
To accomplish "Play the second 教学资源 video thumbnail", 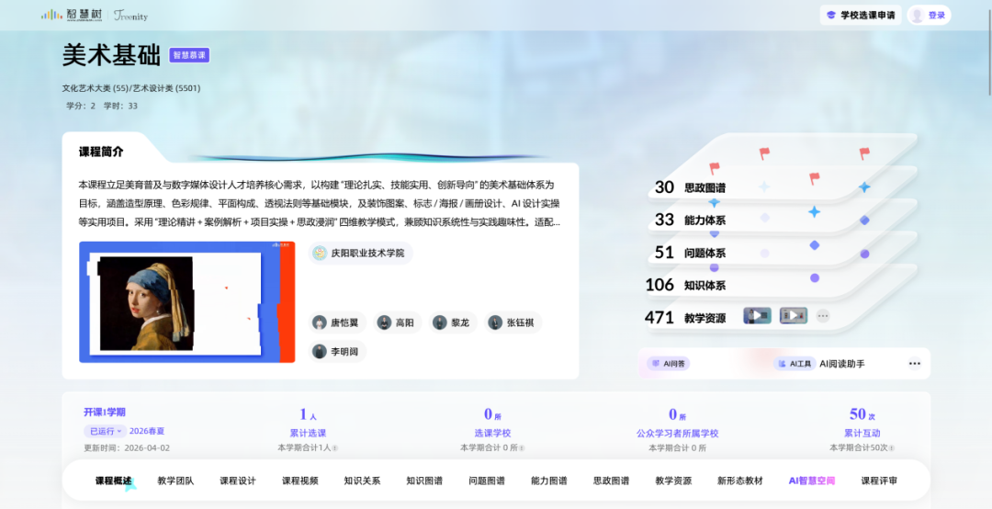I will [x=794, y=315].
